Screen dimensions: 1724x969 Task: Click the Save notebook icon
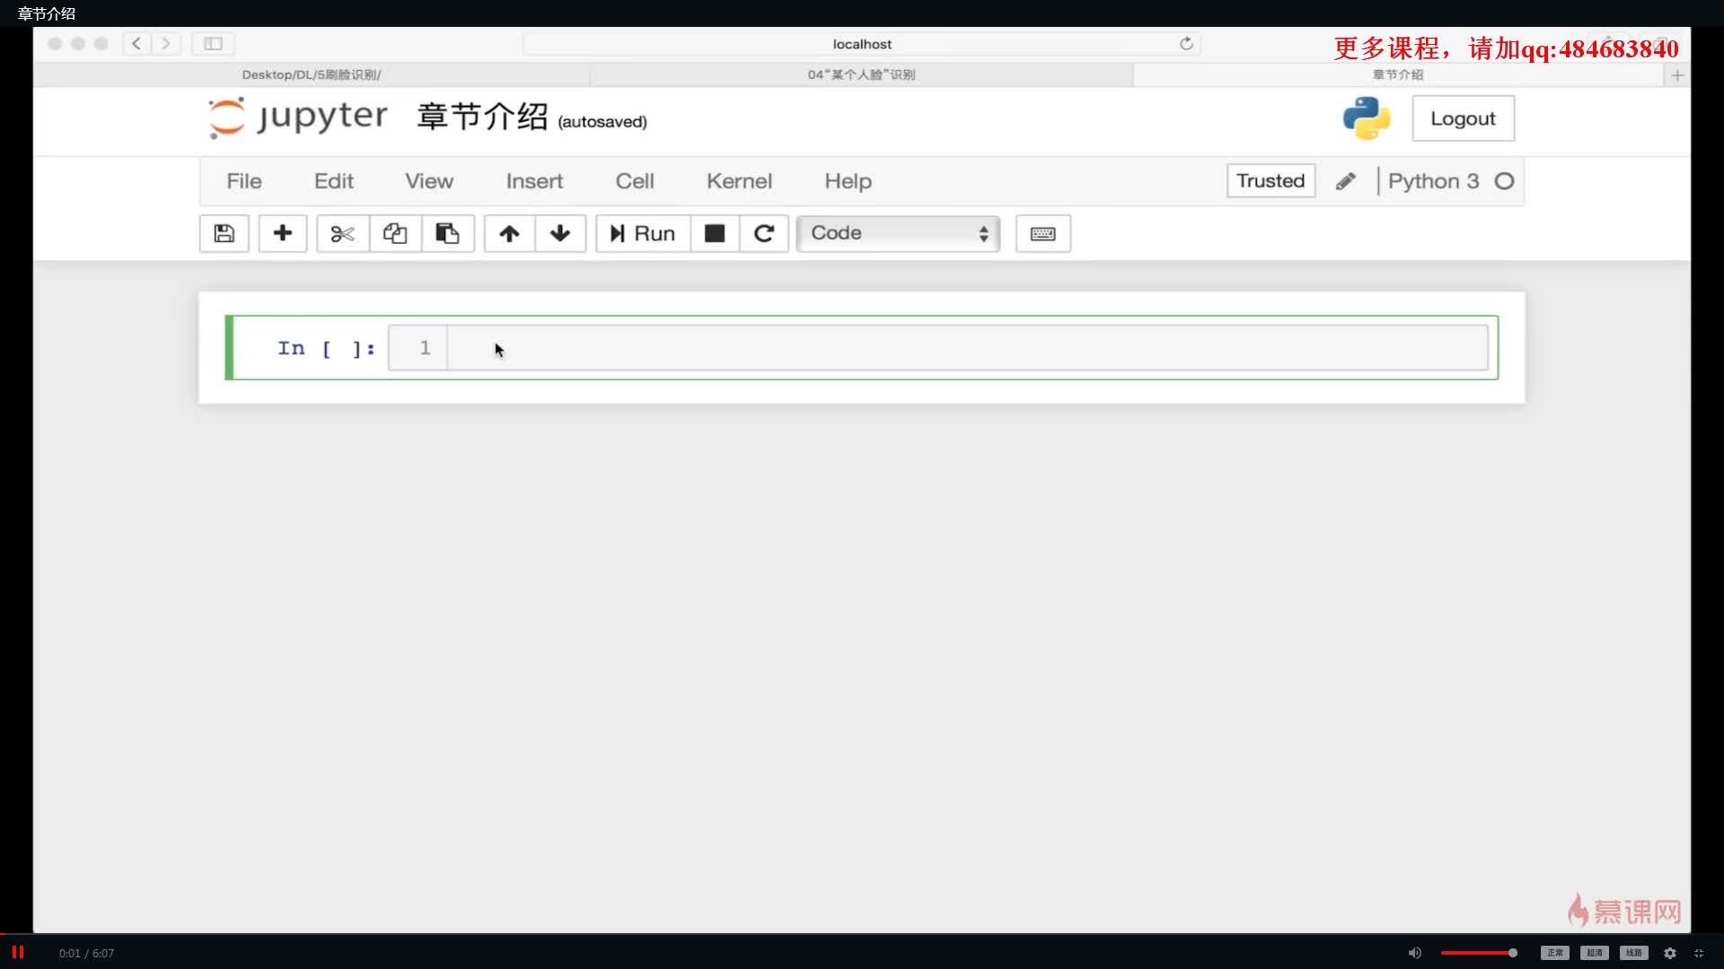(224, 233)
